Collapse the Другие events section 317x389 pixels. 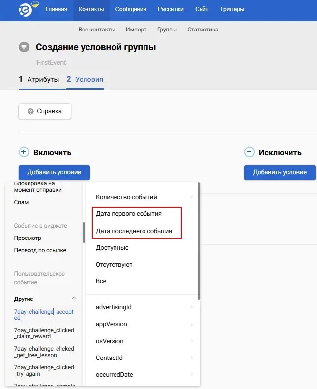click(x=74, y=298)
